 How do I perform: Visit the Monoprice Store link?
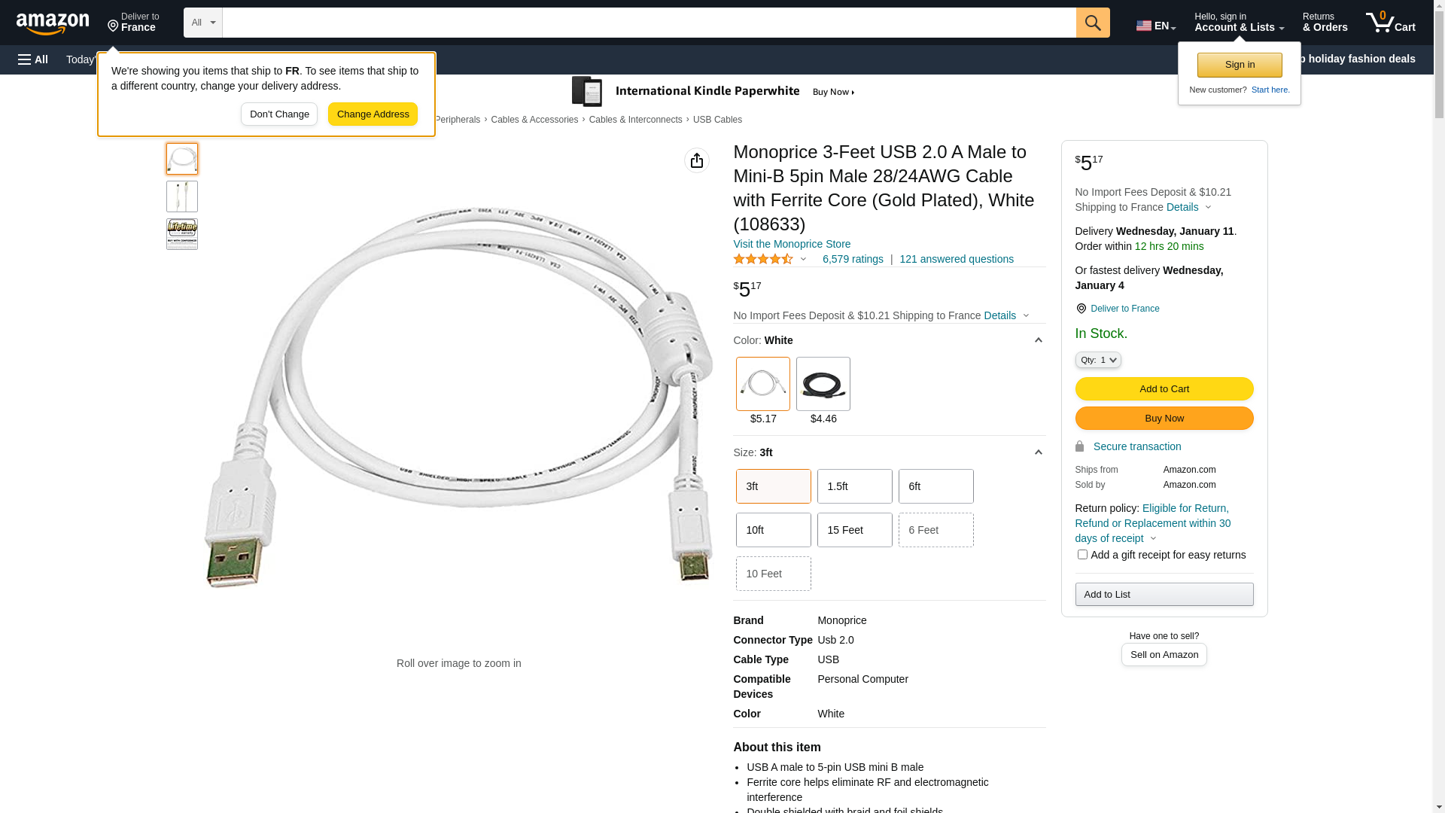(792, 244)
